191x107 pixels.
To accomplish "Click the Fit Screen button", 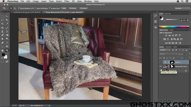I will point(73,8).
